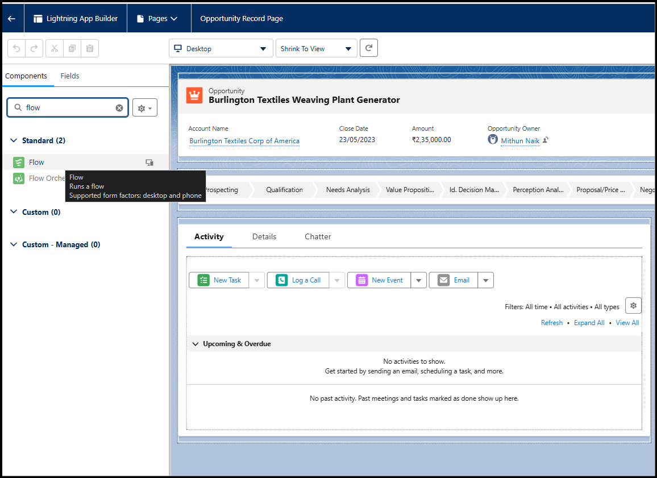Select the Flow Orchestration component icon

(19, 178)
